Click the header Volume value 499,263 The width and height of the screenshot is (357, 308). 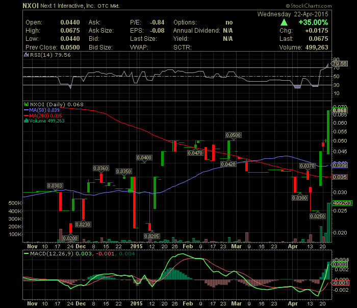(x=317, y=48)
